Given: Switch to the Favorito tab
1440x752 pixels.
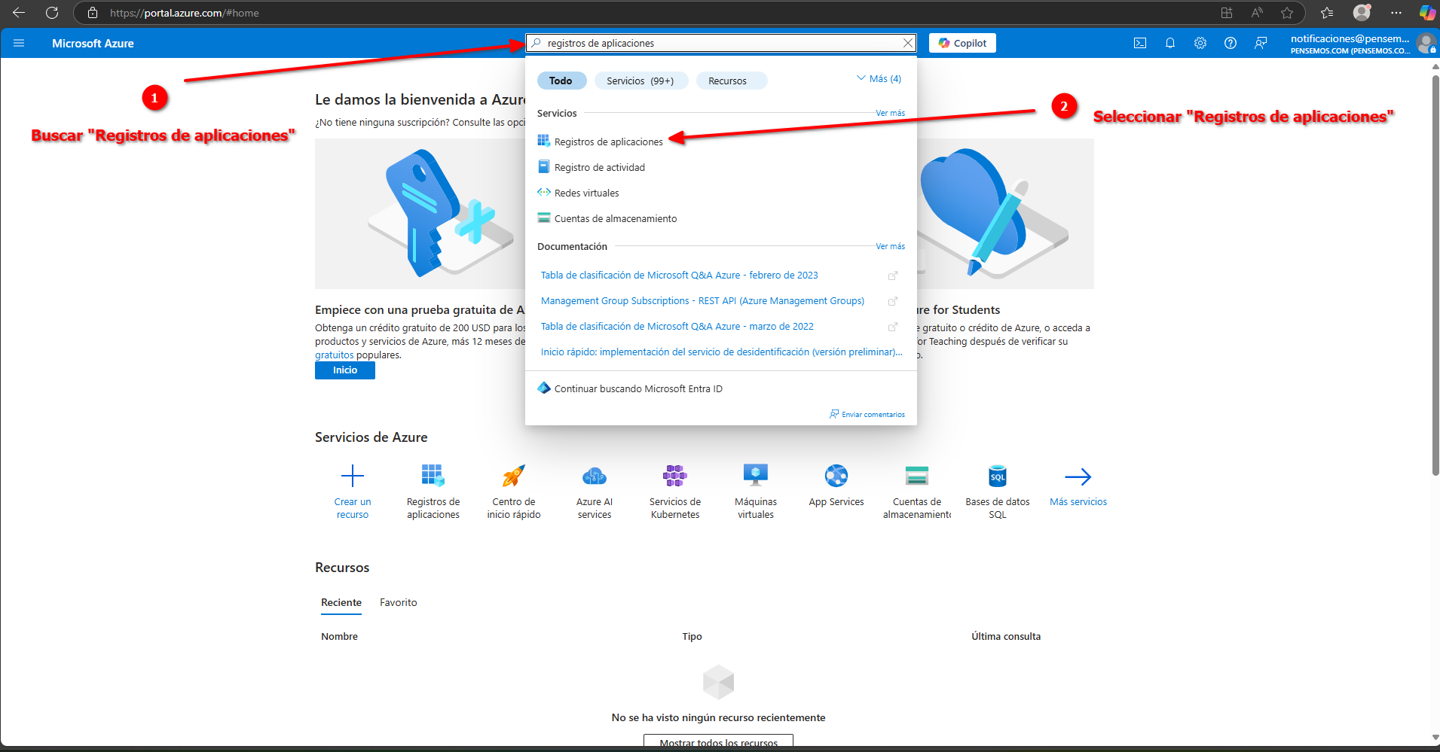Looking at the screenshot, I should (x=398, y=602).
